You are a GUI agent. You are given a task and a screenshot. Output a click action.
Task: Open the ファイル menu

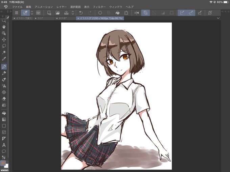17,7
